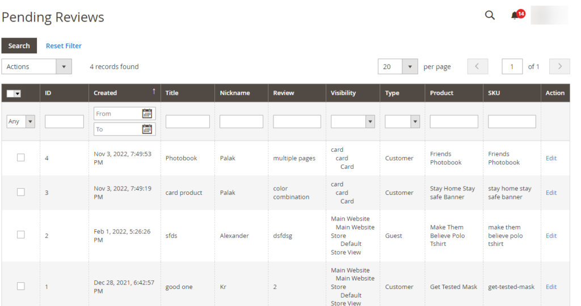The width and height of the screenshot is (581, 306).
Task: Tick the checkbox for review ID 2
Action: tap(21, 235)
